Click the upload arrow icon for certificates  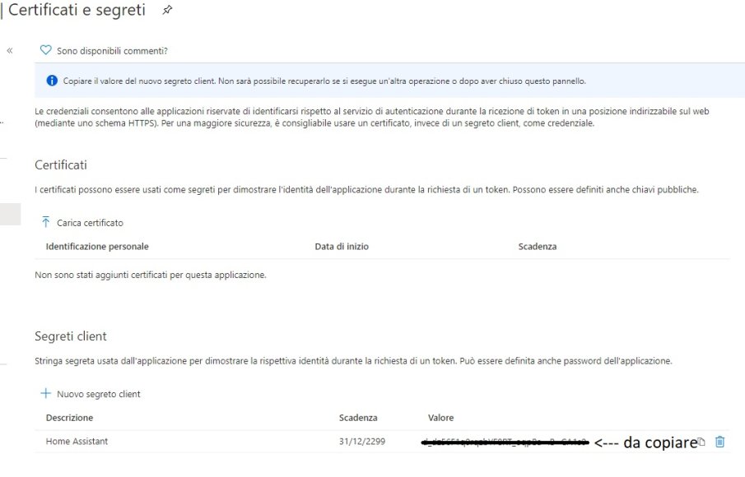(46, 222)
